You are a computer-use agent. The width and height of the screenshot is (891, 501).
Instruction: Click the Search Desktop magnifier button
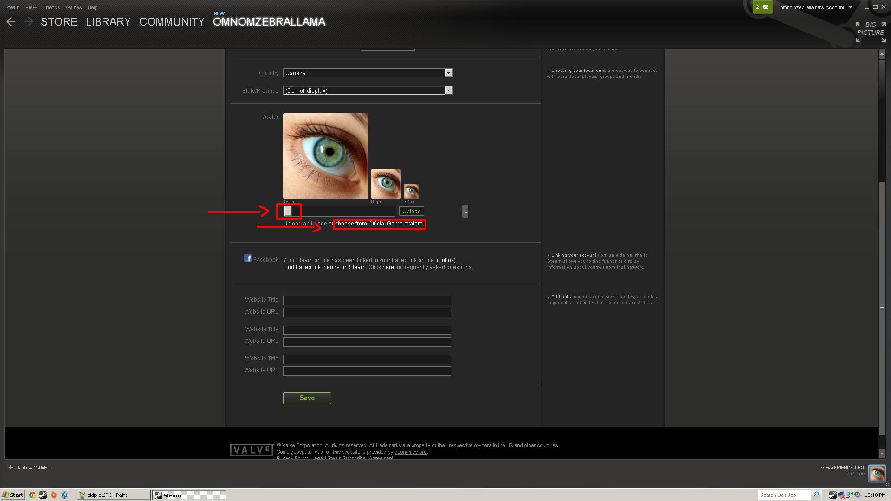tap(816, 495)
